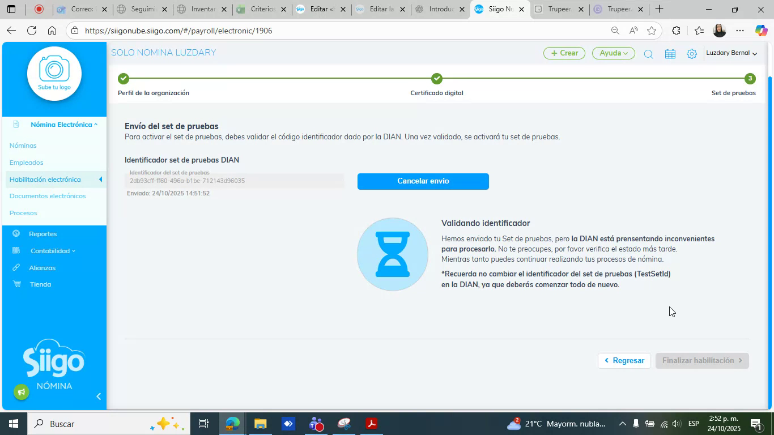
Task: Open the weather widget showing 21°C
Action: point(556,424)
